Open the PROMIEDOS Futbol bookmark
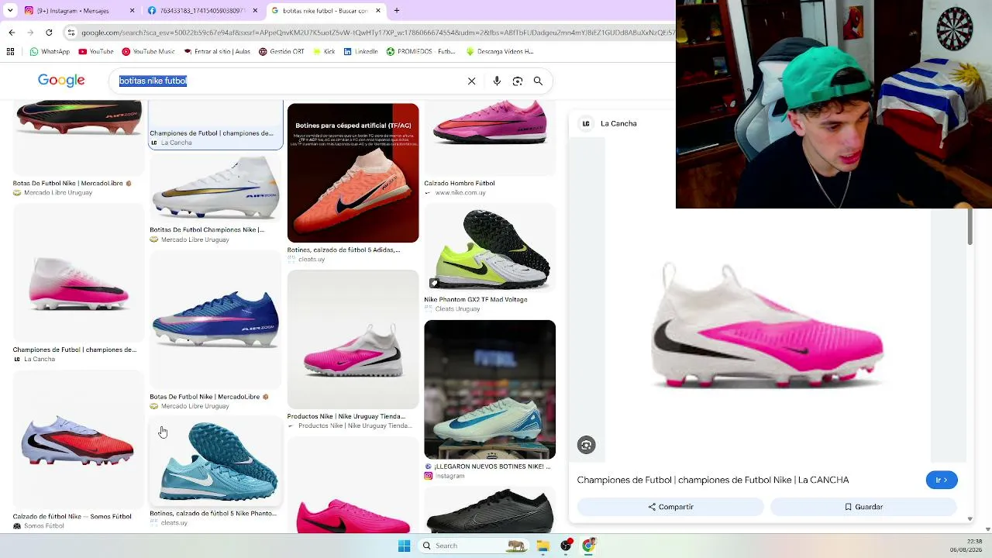The height and width of the screenshot is (558, 992). tap(421, 52)
